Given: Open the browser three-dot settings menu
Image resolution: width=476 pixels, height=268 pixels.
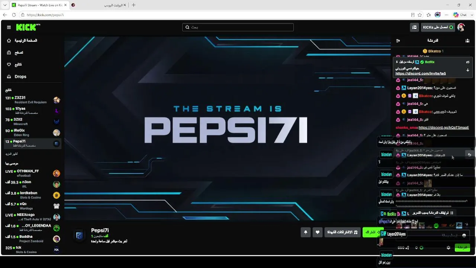Looking at the screenshot, I should pos(447,15).
